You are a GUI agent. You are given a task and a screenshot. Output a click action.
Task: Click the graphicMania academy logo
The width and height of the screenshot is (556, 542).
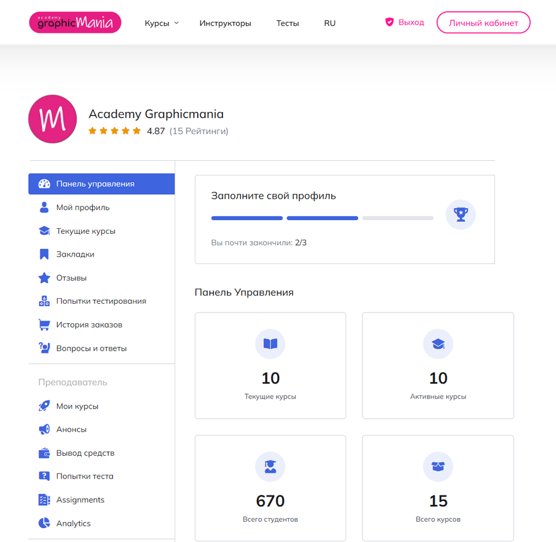point(75,23)
